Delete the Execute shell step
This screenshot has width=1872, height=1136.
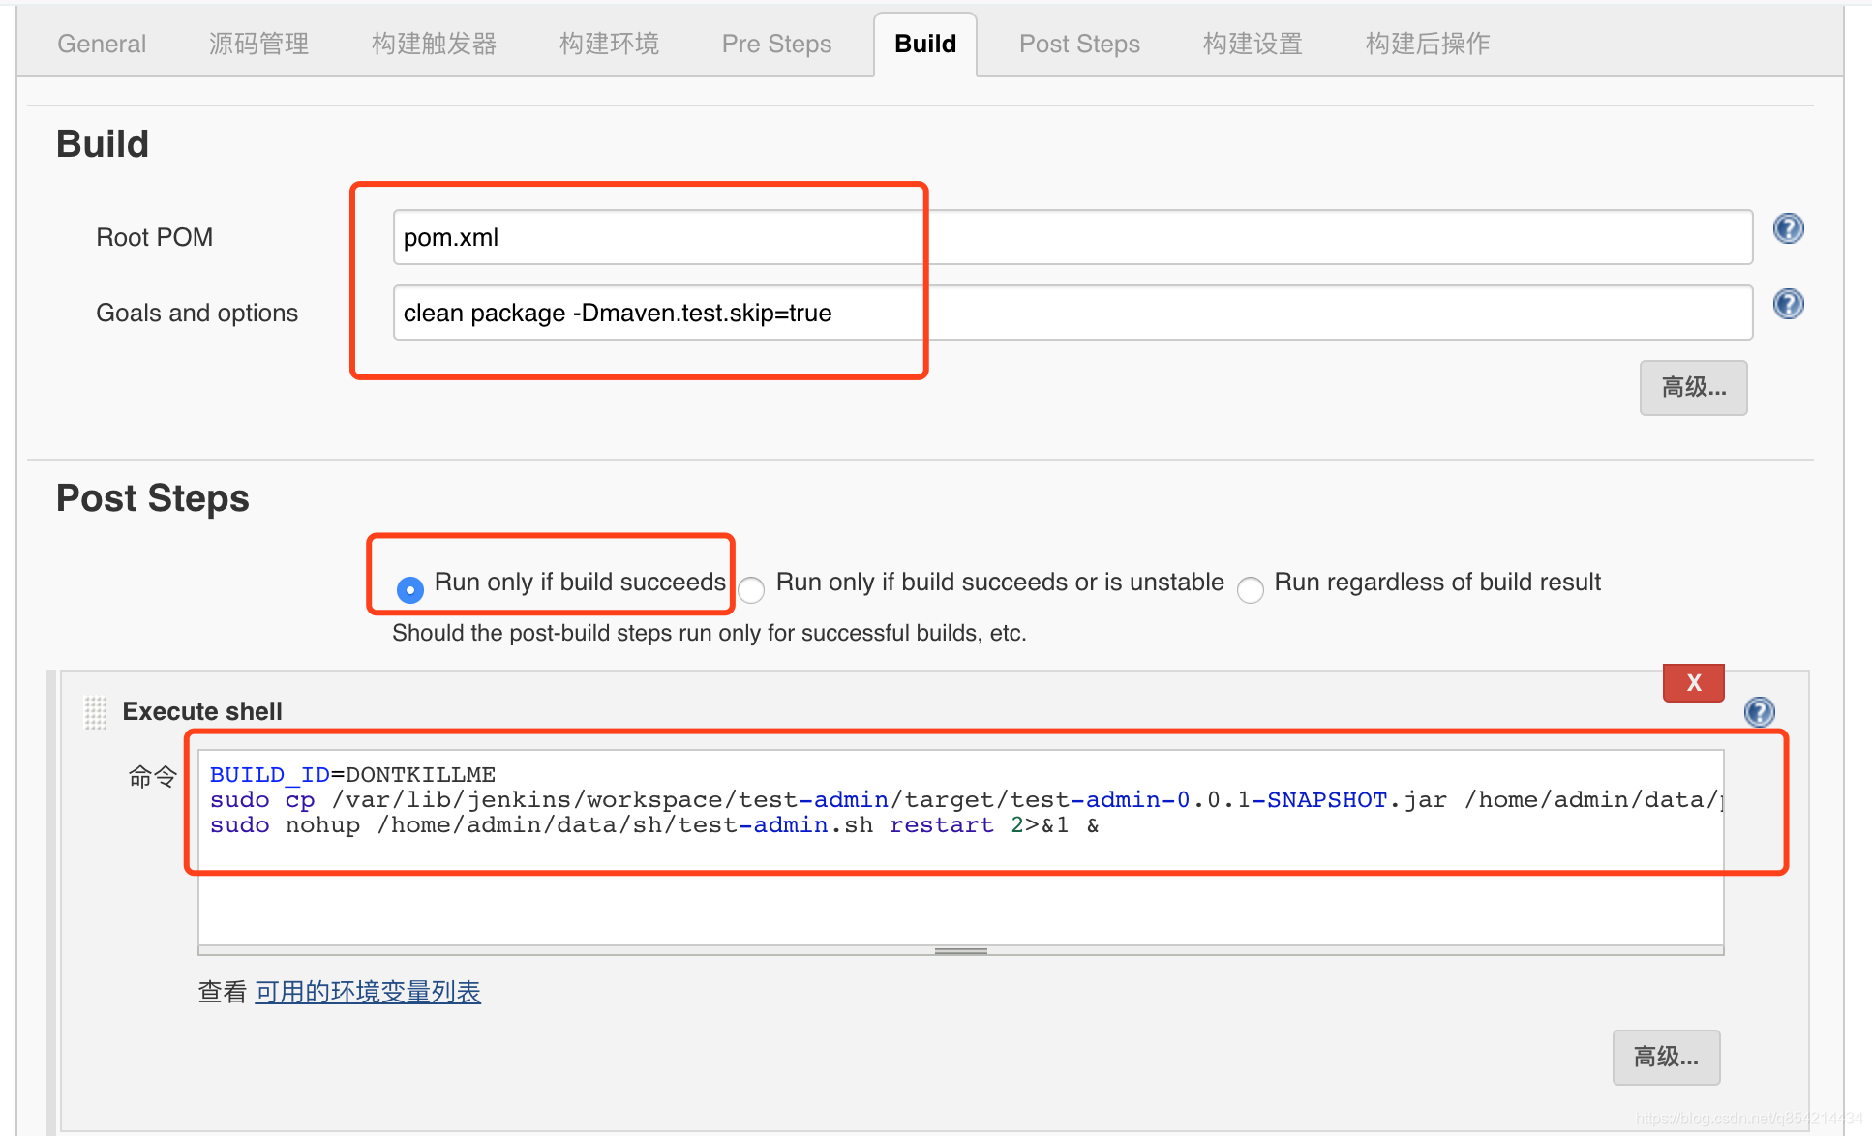1692,682
